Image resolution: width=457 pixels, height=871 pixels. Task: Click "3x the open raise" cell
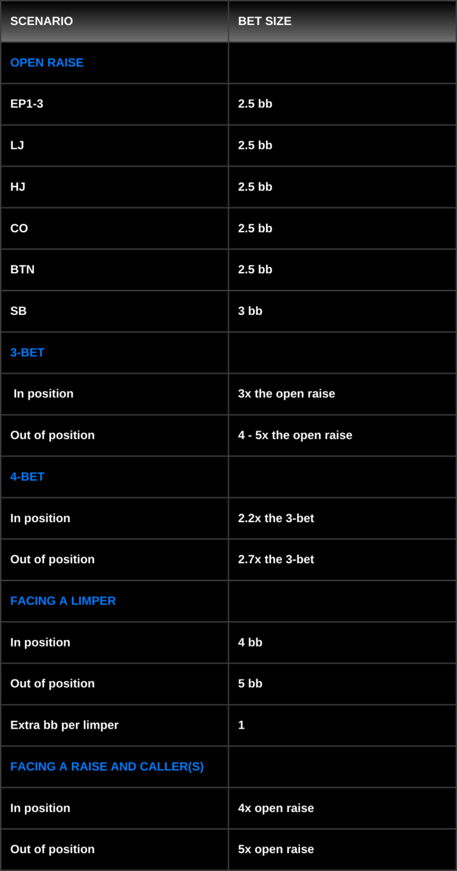pos(286,394)
